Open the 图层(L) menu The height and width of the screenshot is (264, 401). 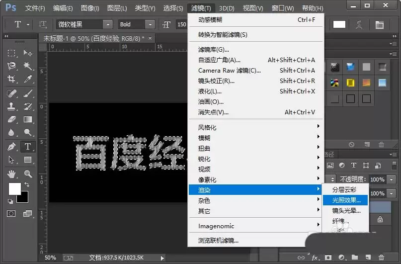pos(117,8)
